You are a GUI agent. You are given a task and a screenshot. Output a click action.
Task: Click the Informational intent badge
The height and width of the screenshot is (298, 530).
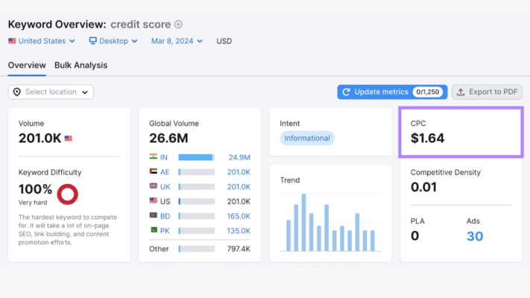[x=307, y=138]
